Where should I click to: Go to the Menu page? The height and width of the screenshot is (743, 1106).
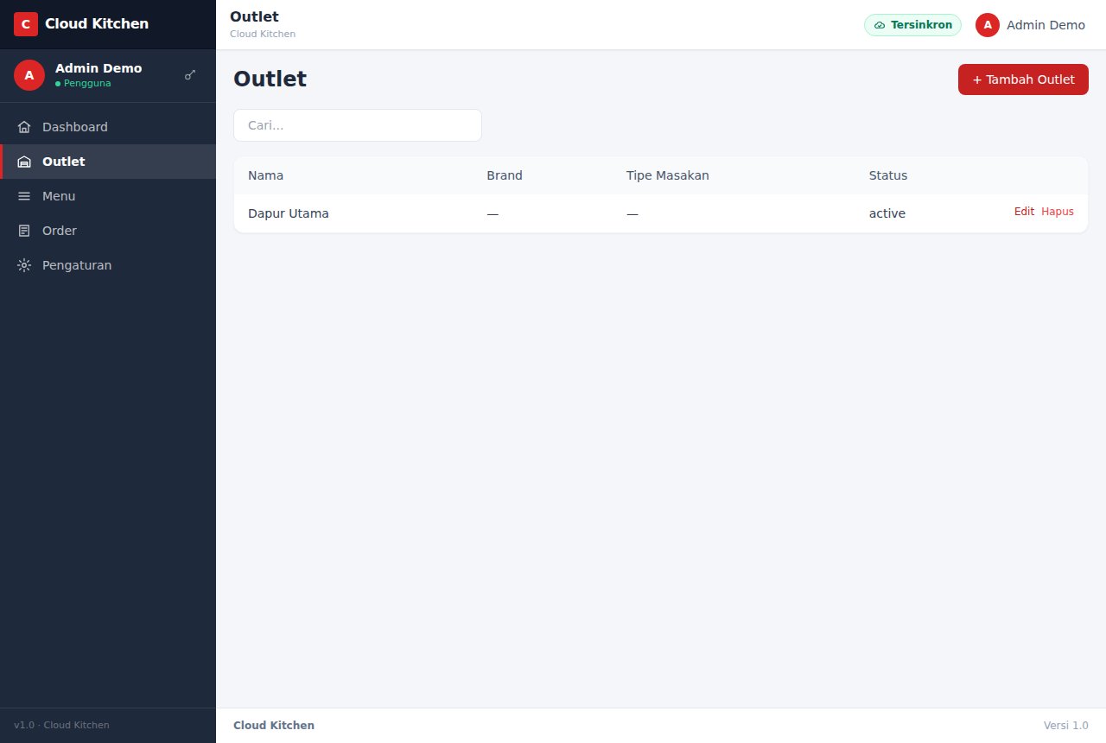click(x=108, y=196)
